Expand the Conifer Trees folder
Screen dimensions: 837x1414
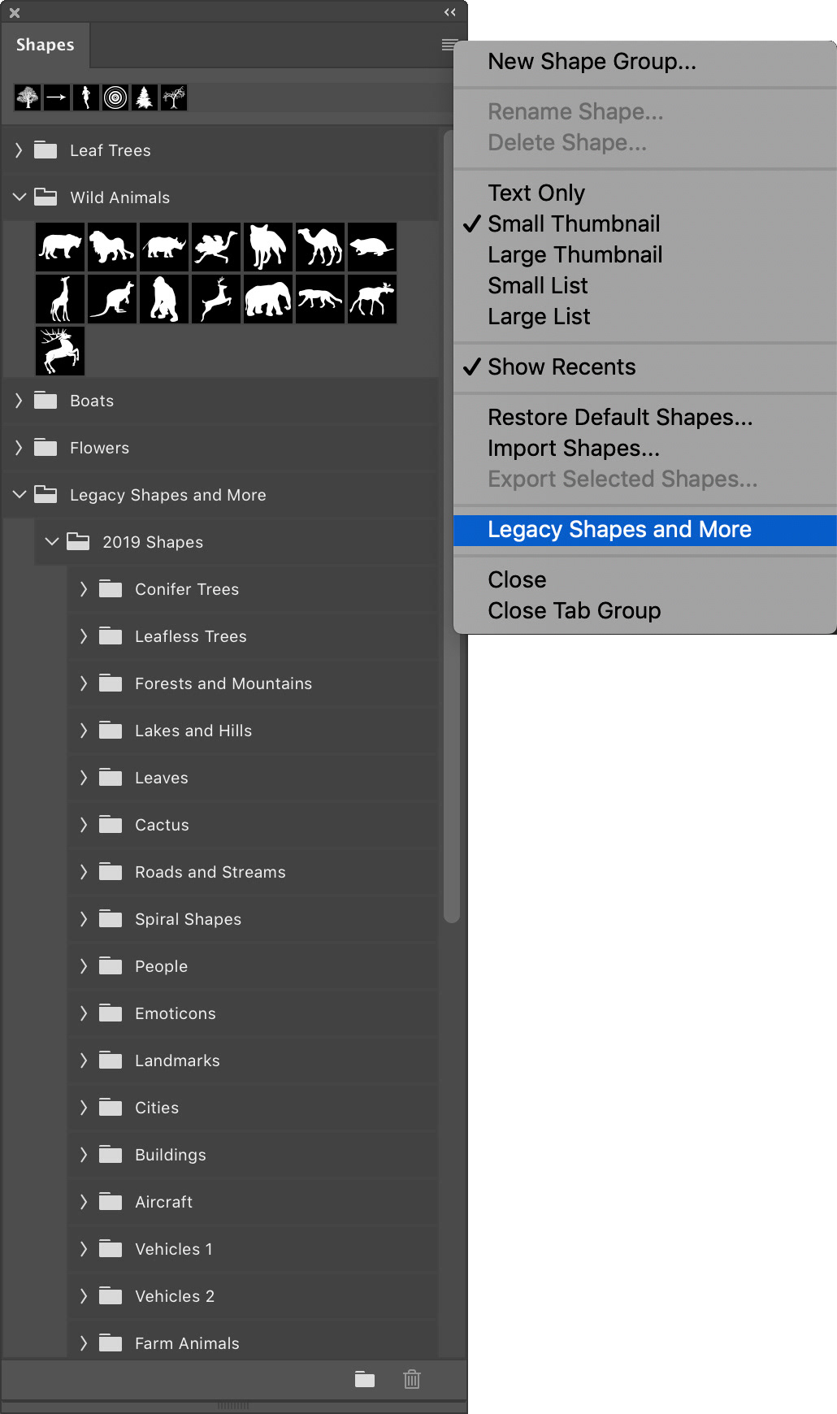tap(84, 589)
